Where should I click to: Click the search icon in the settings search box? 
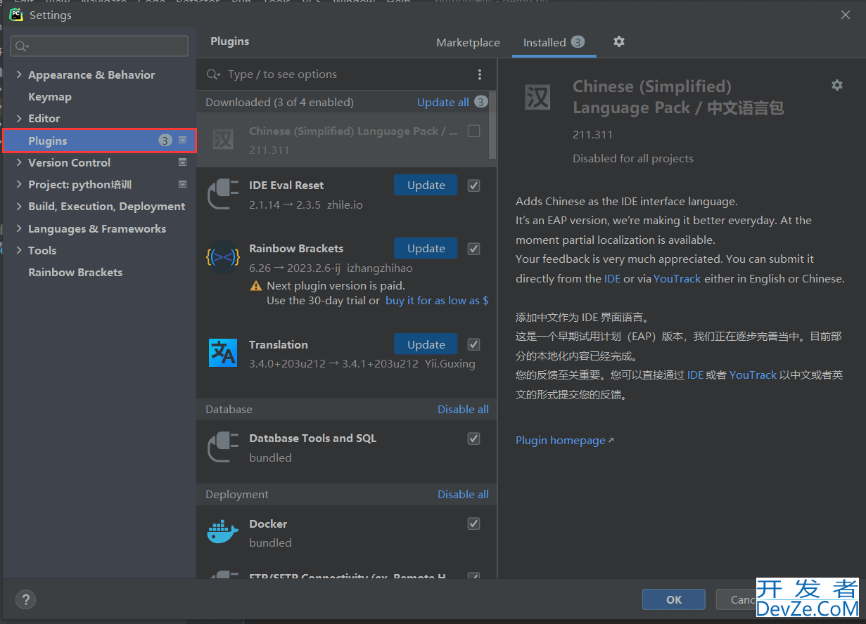click(22, 46)
